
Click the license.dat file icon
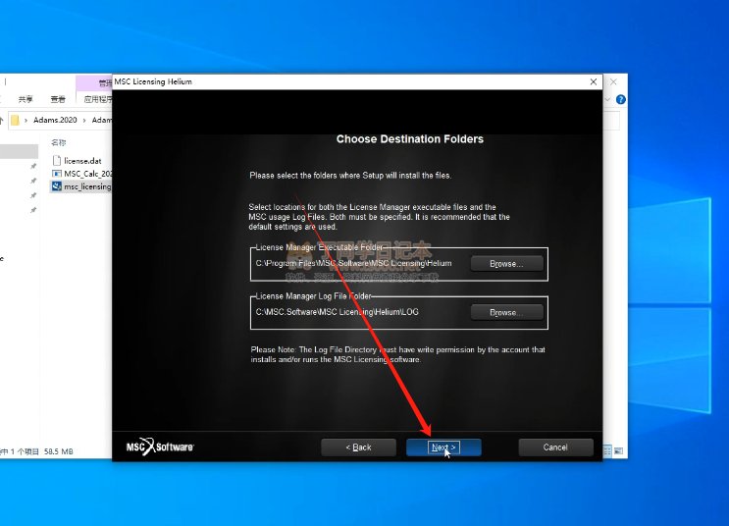57,161
